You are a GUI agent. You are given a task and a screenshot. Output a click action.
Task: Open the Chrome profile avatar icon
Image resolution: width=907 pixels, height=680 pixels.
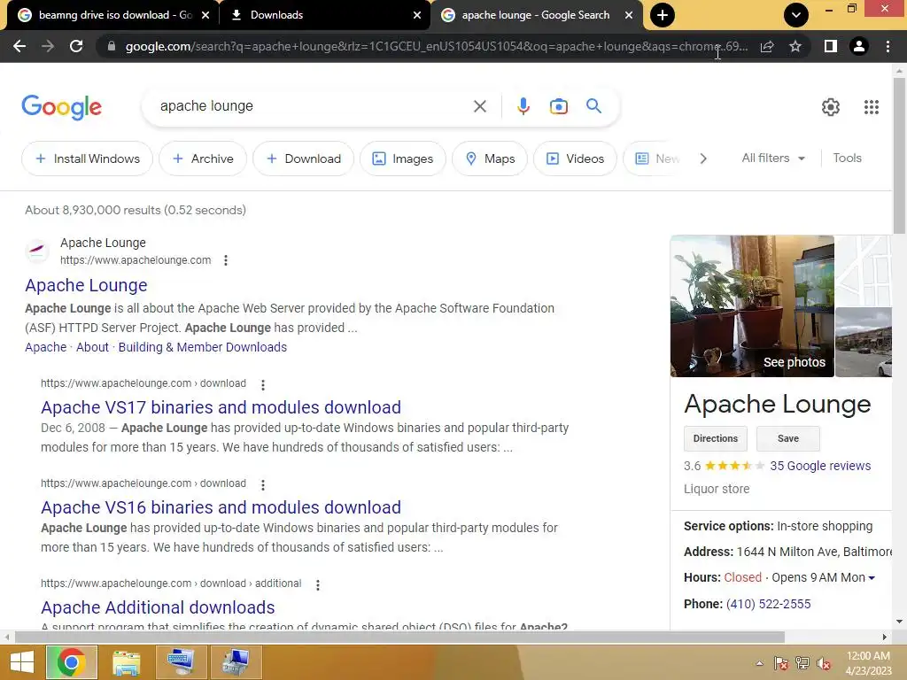859,46
